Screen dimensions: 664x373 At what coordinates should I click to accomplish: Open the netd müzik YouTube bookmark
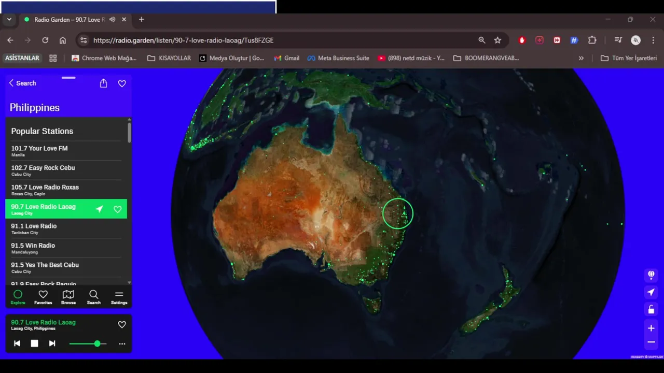[411, 58]
